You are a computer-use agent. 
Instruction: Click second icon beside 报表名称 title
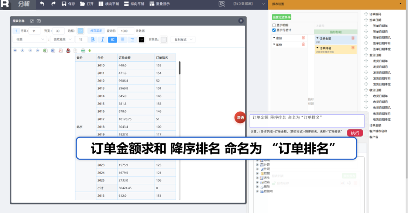click(38, 21)
